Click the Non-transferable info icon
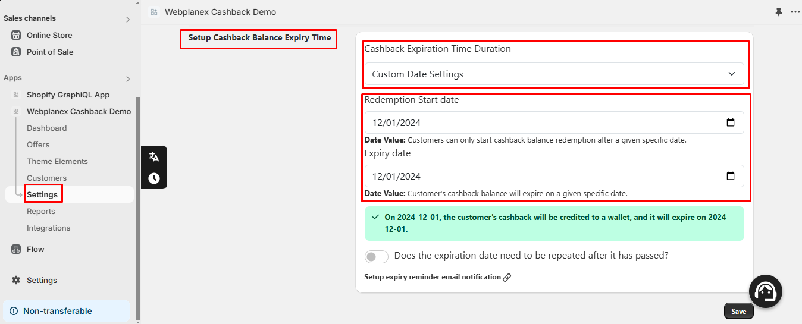Screen dimensions: 802x324 [14, 311]
